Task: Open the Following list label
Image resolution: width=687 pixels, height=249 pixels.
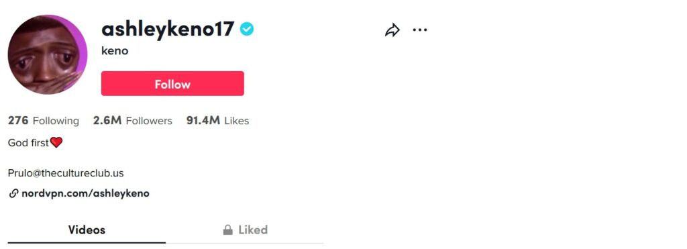Action: tap(56, 121)
